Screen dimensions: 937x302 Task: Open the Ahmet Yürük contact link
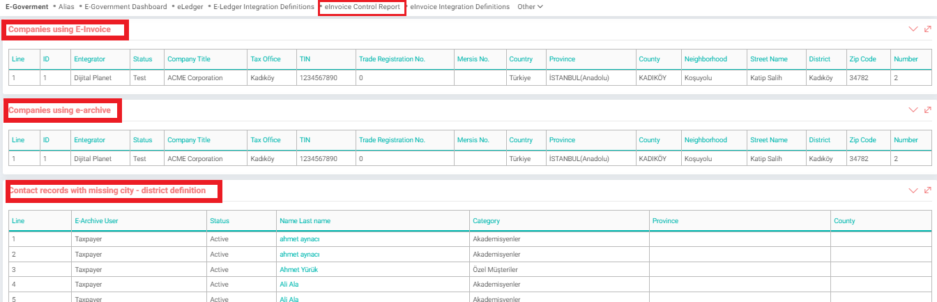299,269
